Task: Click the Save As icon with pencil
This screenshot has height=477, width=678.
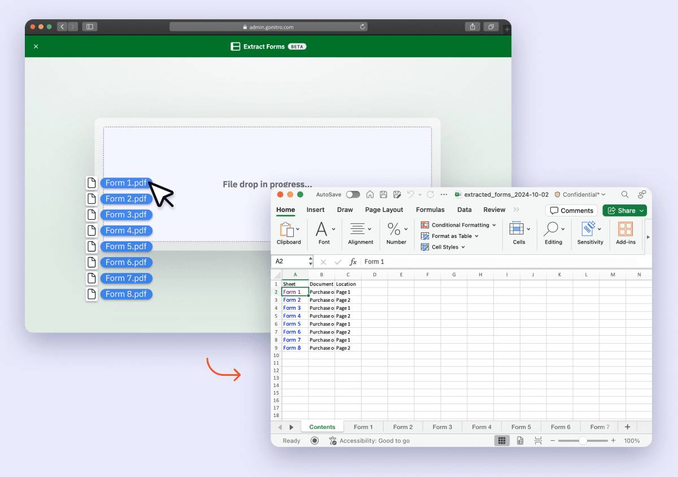Action: pos(397,194)
